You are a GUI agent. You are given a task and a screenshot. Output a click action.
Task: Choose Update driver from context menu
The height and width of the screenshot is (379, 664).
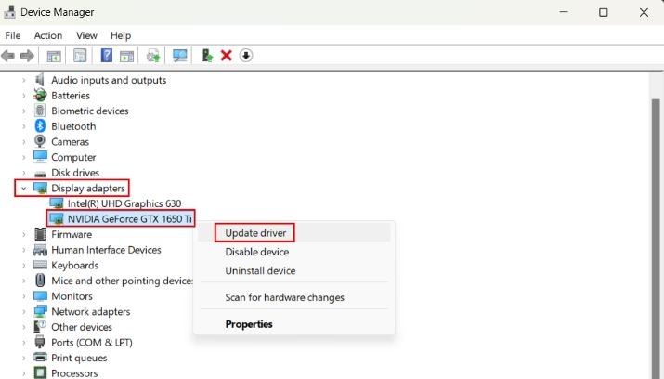[x=294, y=233]
